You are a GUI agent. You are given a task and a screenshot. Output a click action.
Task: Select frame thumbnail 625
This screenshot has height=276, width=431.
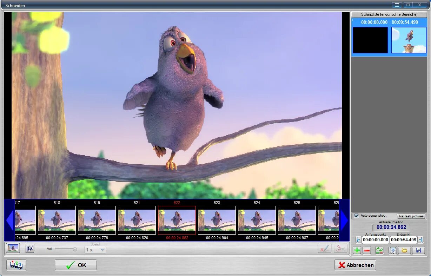click(297, 220)
